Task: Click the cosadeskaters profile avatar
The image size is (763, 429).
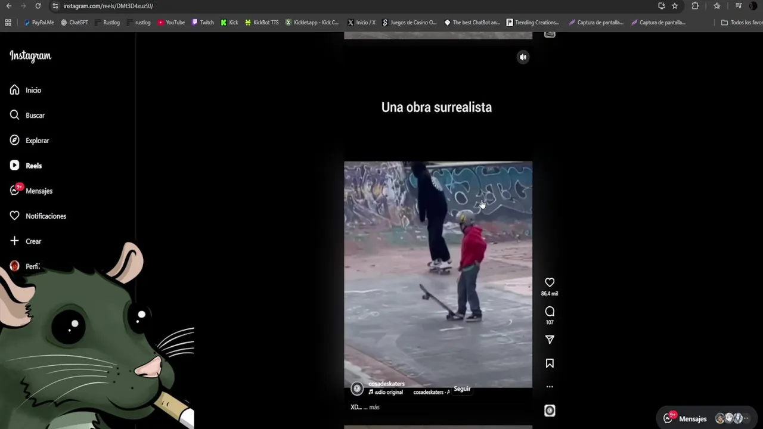Action: click(357, 388)
